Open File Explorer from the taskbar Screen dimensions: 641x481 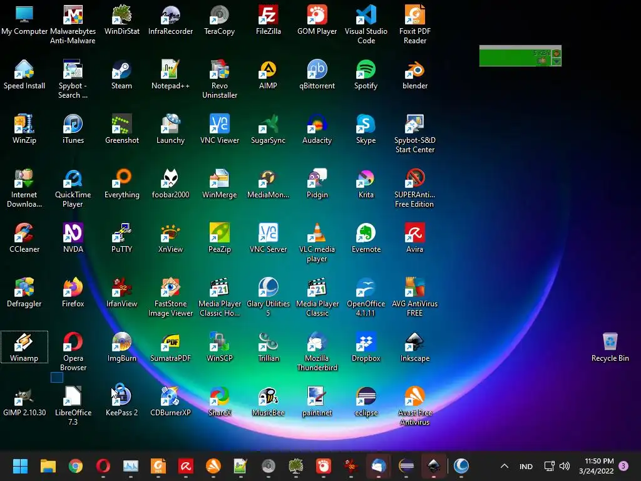48,466
